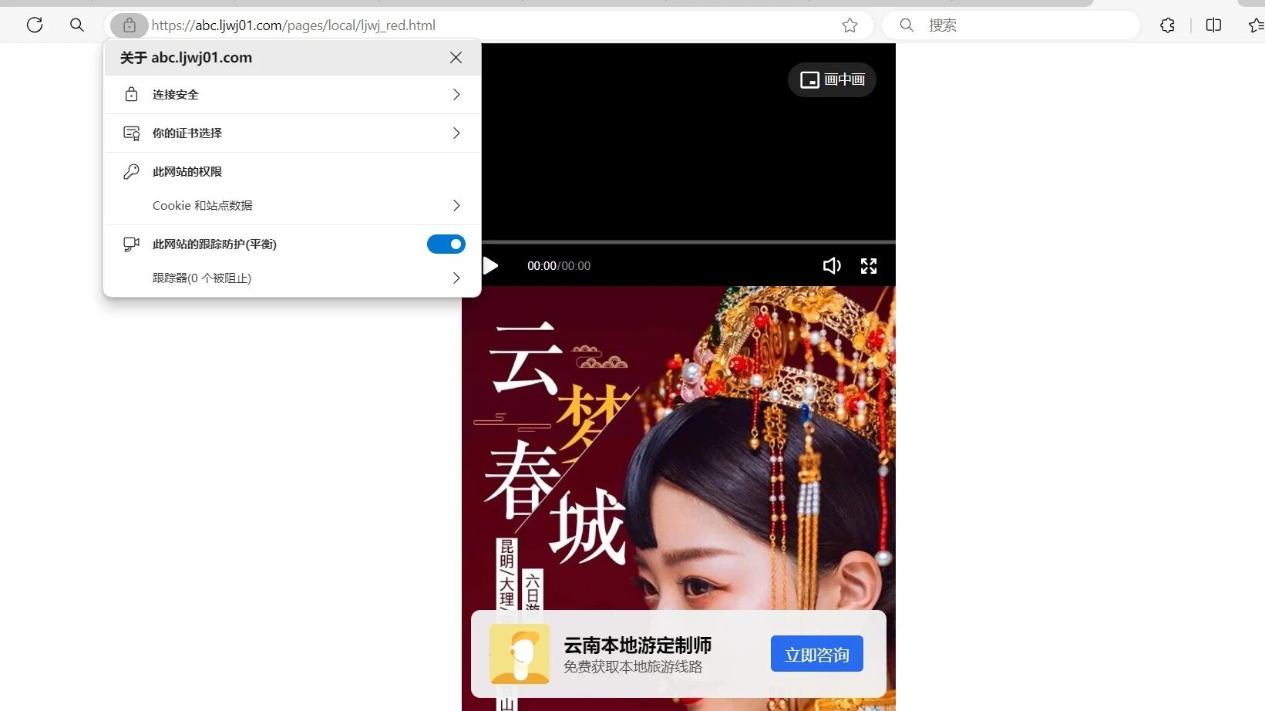Open the favorites list icon

pos(1257,25)
